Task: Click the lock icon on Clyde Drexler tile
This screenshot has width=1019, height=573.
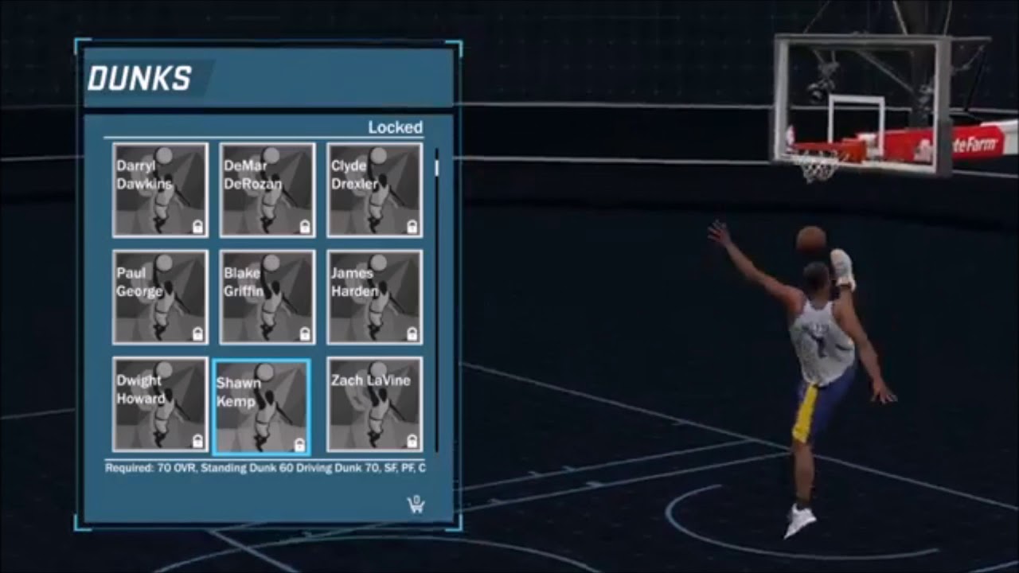Action: 412,228
